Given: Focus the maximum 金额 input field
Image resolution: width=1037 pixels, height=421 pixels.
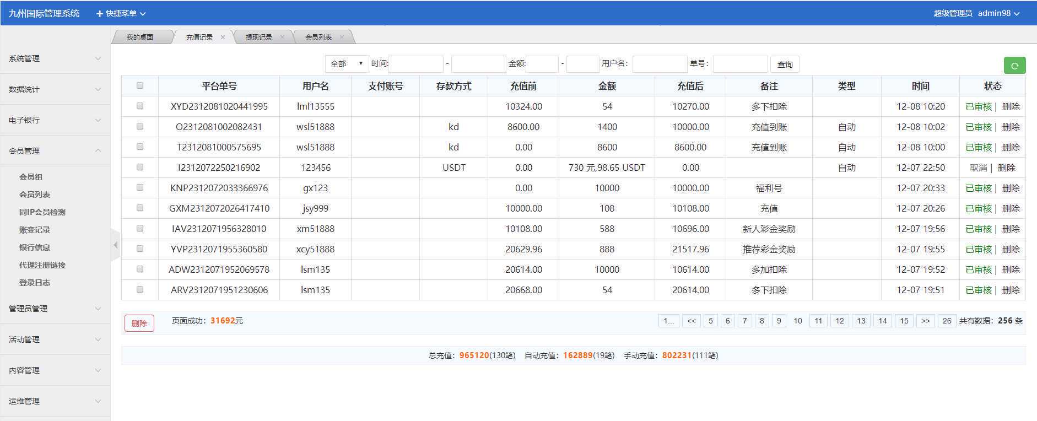Looking at the screenshot, I should click(x=582, y=64).
